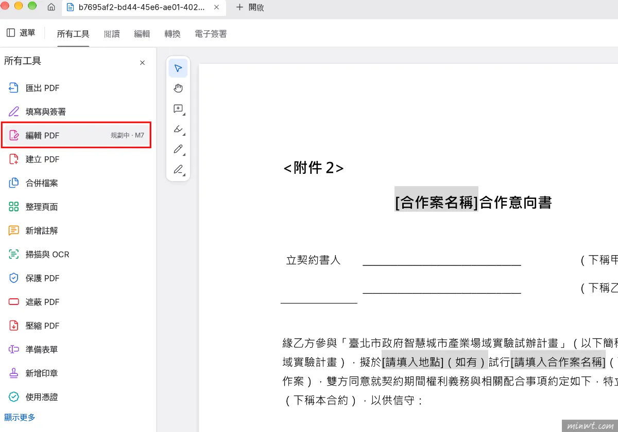Viewport: 618px width, 432px height.
Task: Switch to the 編輯 tab
Action: point(142,34)
